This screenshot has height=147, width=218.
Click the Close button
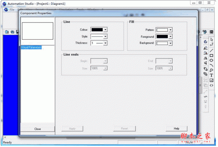[37, 129]
